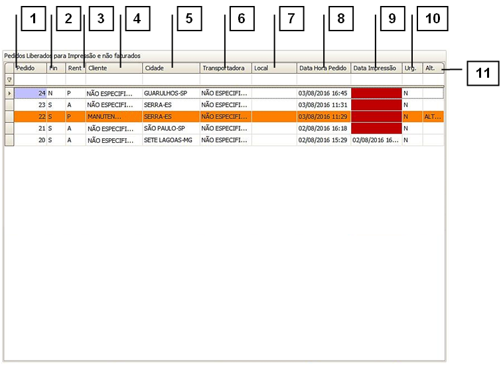Click the red Data Impressão cell of order 23

click(376, 105)
